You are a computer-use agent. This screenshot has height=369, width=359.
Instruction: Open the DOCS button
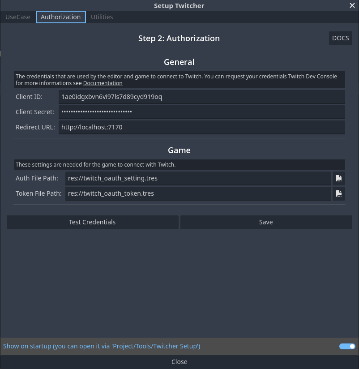click(x=340, y=38)
